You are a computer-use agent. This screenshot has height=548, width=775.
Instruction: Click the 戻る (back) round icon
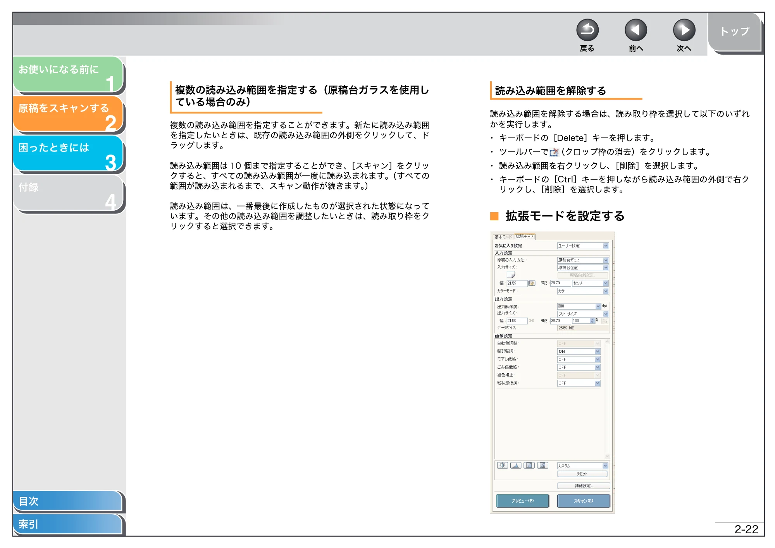pos(587,30)
